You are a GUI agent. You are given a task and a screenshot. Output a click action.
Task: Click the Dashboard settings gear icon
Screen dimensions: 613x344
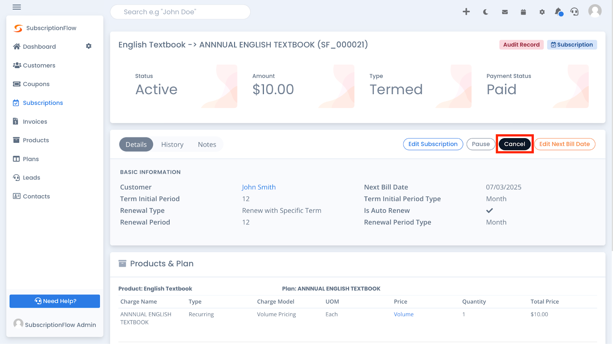pyautogui.click(x=89, y=46)
